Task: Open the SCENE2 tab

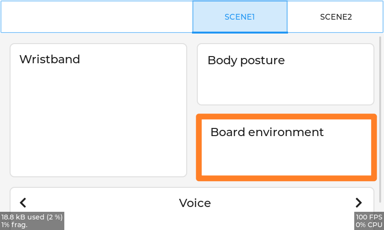Action: [336, 17]
